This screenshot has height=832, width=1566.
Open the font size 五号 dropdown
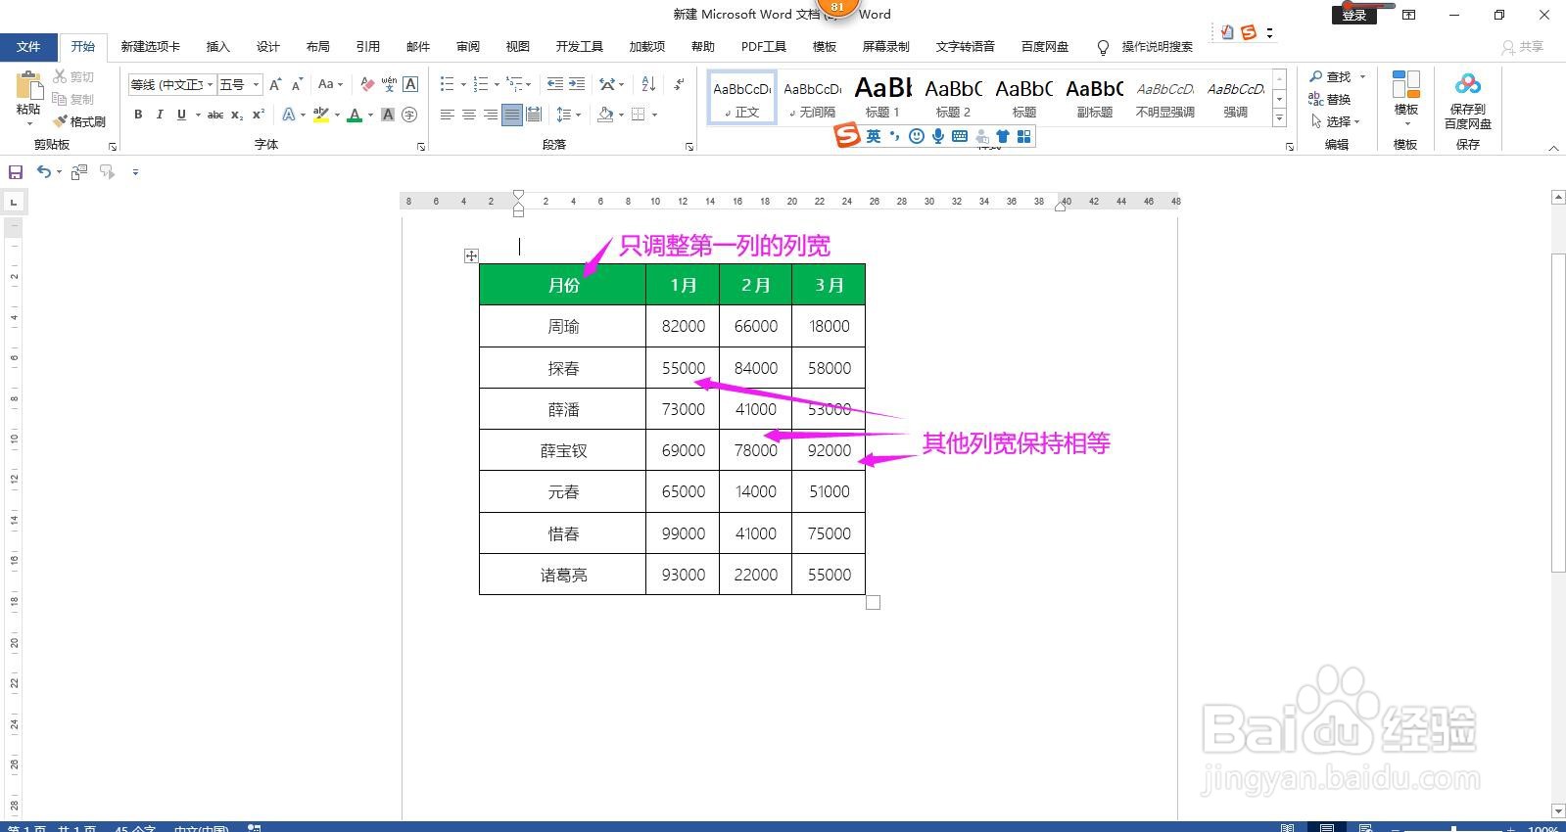click(x=257, y=85)
